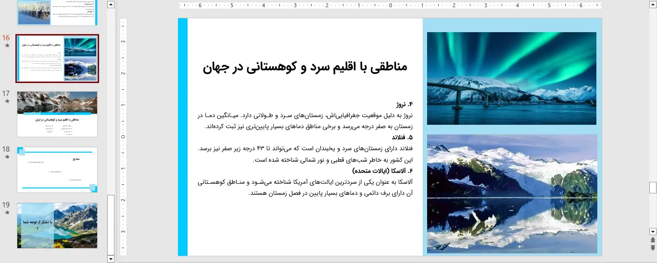The image size is (657, 263).
Task: Select the partially visible slide 15 thumbnail
Action: (x=57, y=12)
